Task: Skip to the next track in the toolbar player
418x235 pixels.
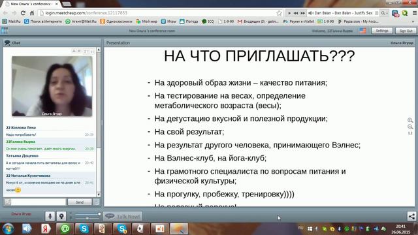Action: 303,13
